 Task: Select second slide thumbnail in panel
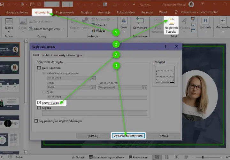[10, 68]
